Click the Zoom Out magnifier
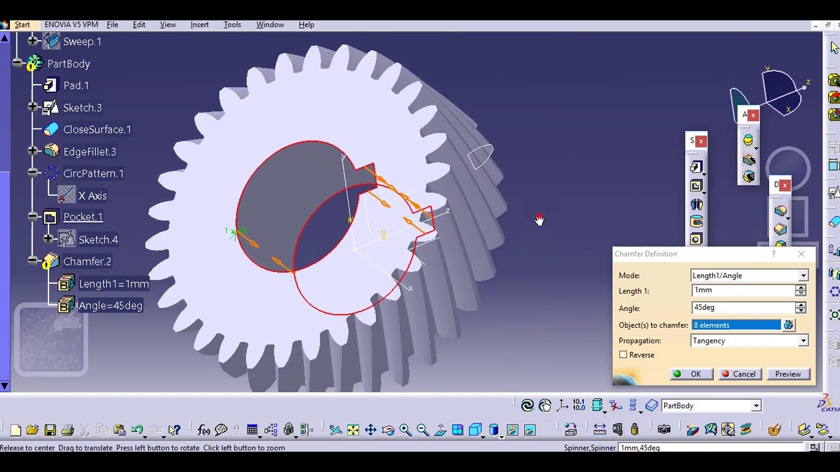Screen dimensions: 840x472 pos(423,430)
